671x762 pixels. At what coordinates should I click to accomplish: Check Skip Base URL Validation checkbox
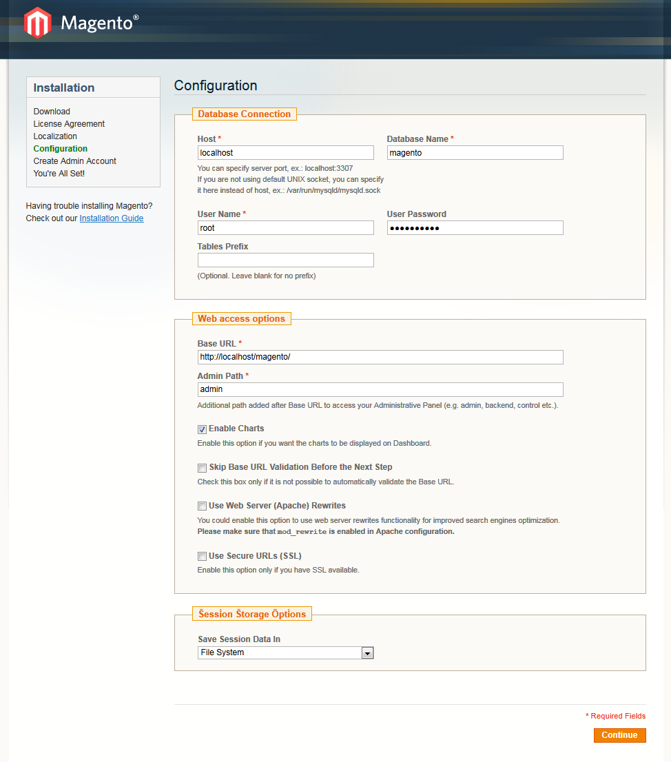[202, 468]
